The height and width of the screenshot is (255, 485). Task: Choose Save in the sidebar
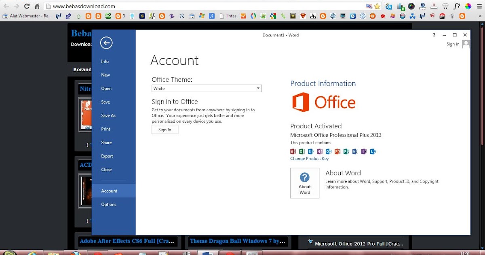pyautogui.click(x=114, y=102)
